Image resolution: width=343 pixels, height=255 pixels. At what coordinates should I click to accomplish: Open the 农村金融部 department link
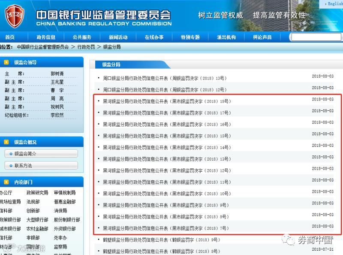pos(37,229)
